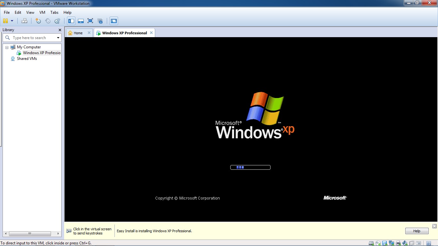Click the Library horizontal scrollbar
Image resolution: width=438 pixels, height=246 pixels.
coord(29,234)
